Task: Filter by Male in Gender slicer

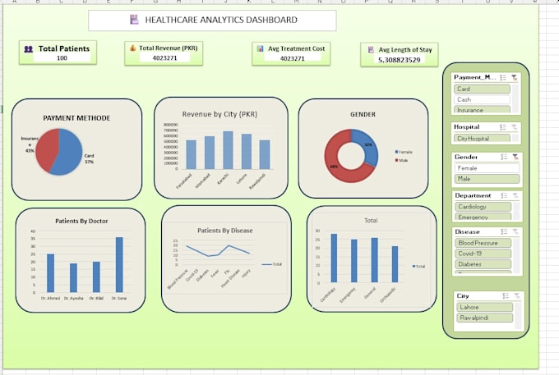Action: [x=487, y=179]
